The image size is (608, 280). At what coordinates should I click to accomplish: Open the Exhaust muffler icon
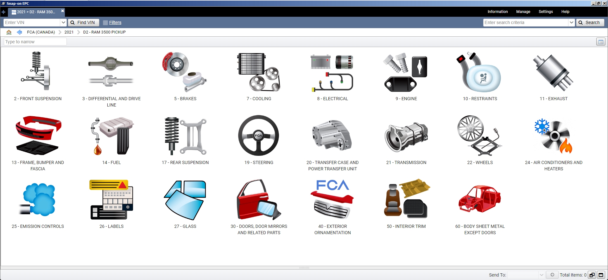click(553, 72)
